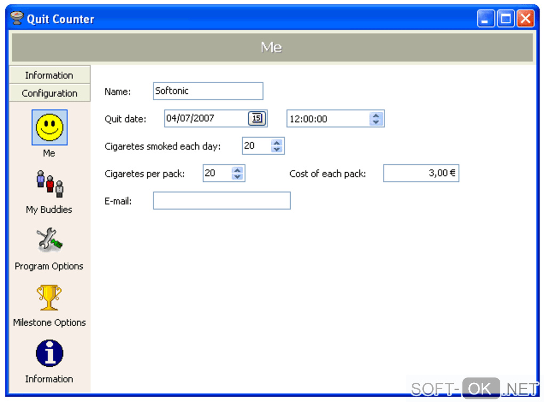Click the Cost of each pack field
544x402 pixels.
pos(421,173)
